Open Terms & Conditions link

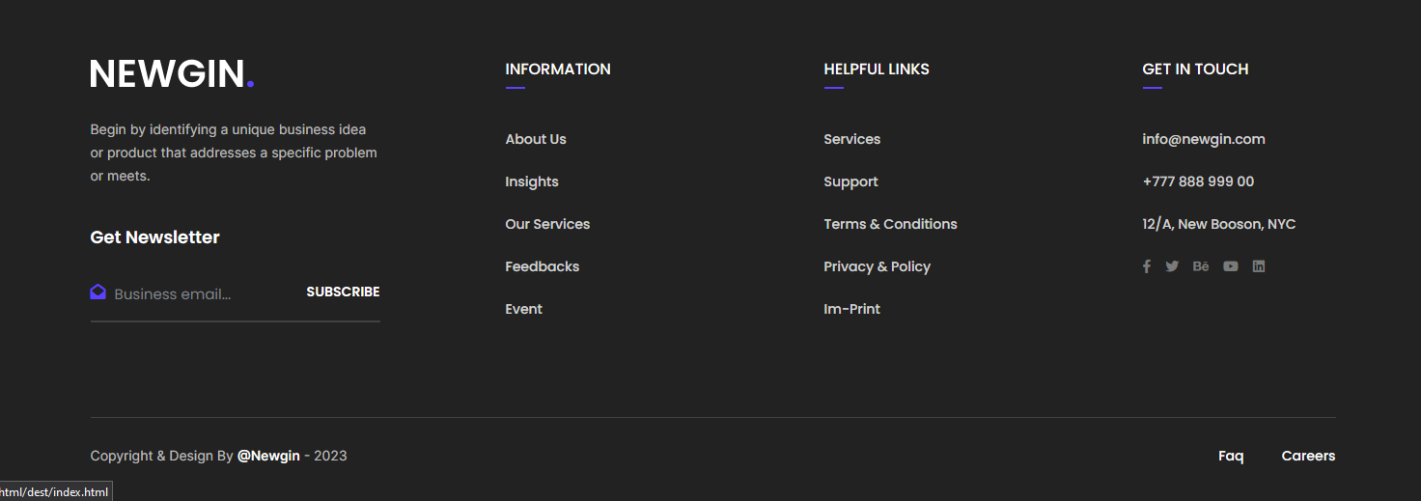[890, 224]
